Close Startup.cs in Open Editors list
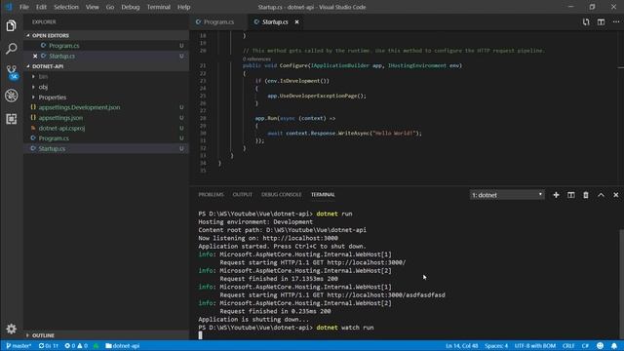Image resolution: width=624 pixels, height=351 pixels. click(35, 57)
